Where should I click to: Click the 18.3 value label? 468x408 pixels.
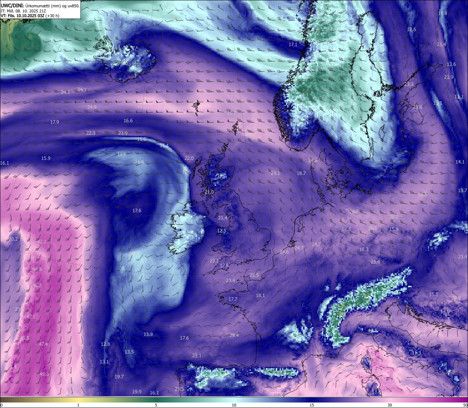tap(364, 250)
